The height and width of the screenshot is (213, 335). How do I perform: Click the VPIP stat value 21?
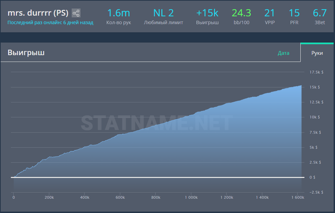[x=269, y=13]
